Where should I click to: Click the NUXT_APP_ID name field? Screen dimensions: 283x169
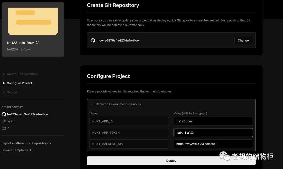pyautogui.click(x=129, y=121)
